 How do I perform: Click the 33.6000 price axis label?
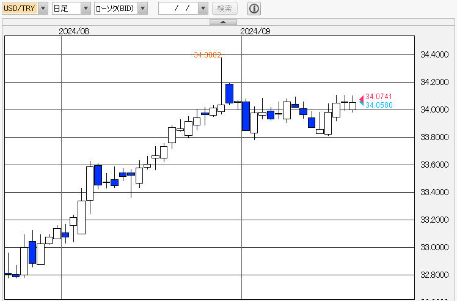[x=434, y=165]
